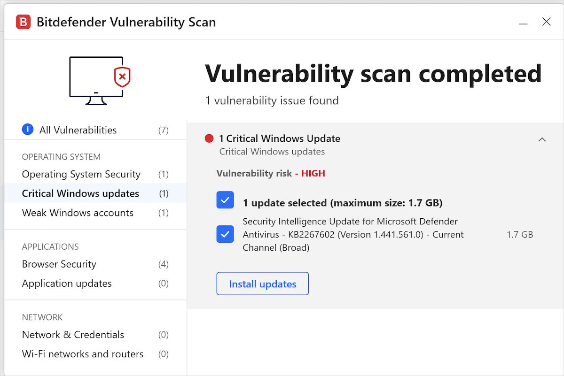Close the Bitdefender Vulnerability Scan window
Image resolution: width=564 pixels, height=376 pixels.
[546, 22]
